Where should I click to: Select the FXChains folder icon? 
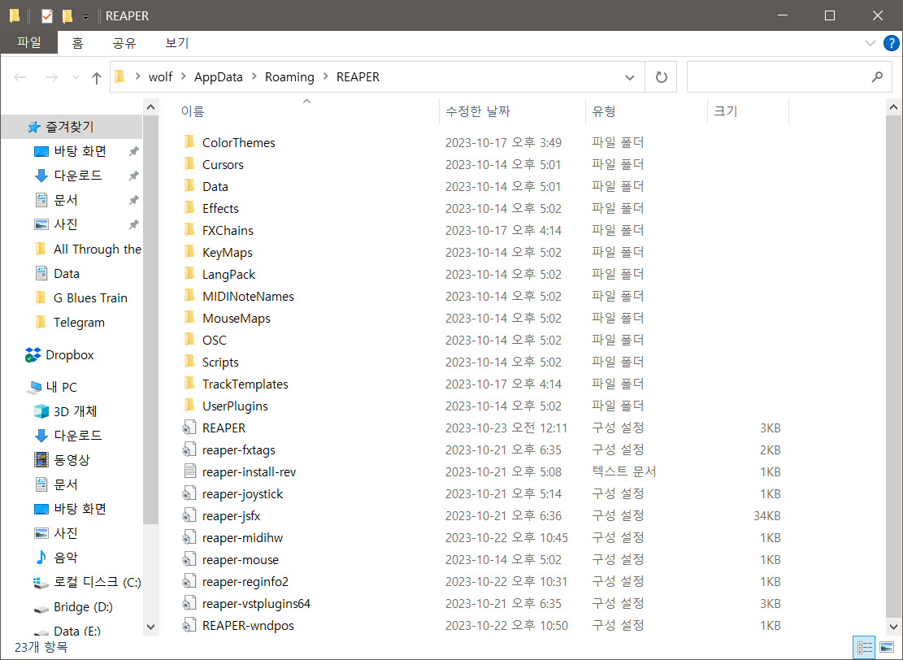[x=189, y=230]
